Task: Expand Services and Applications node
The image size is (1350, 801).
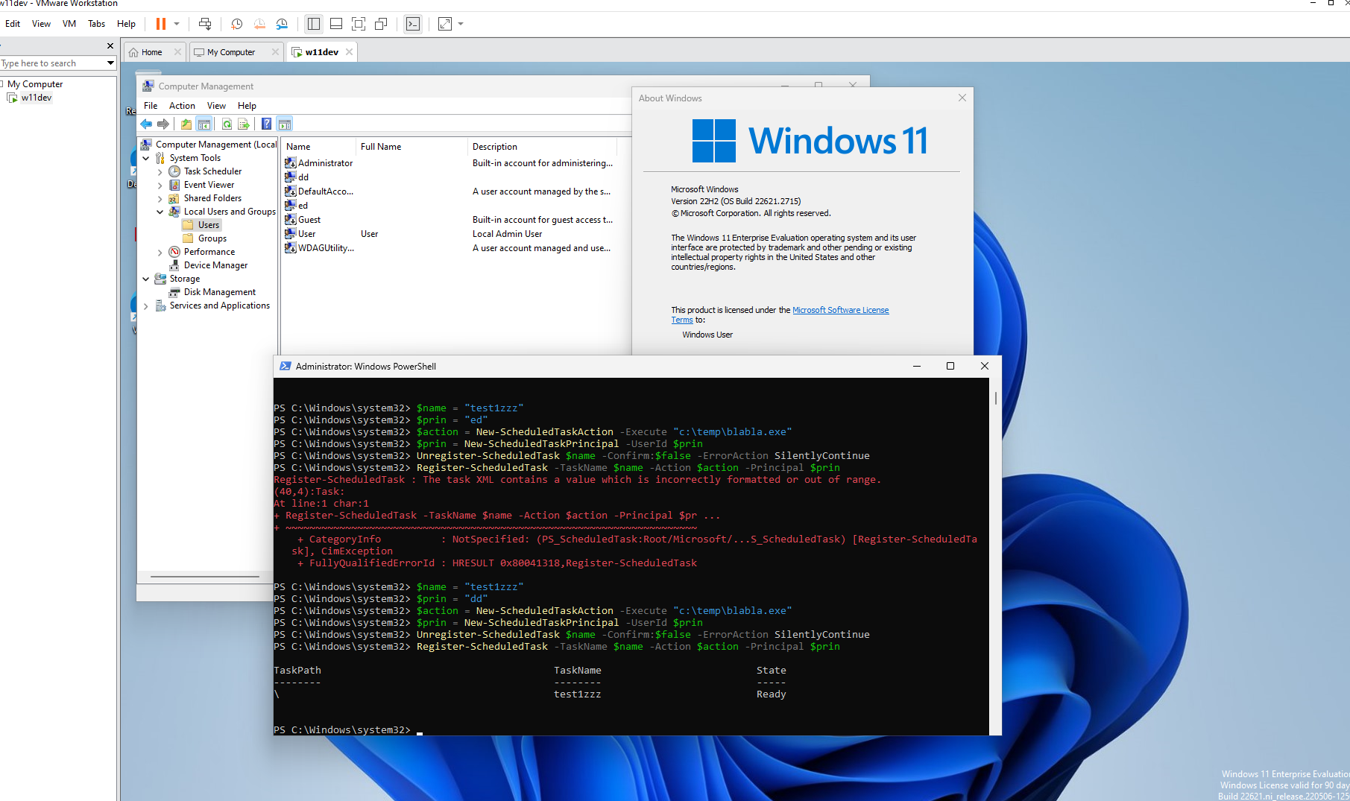Action: [x=146, y=306]
